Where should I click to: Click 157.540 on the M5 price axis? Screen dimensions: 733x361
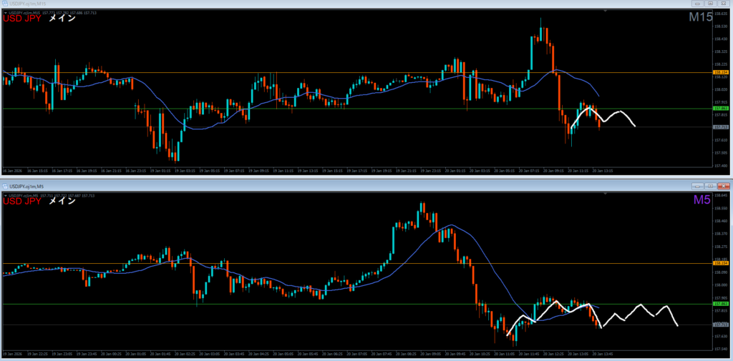720,348
